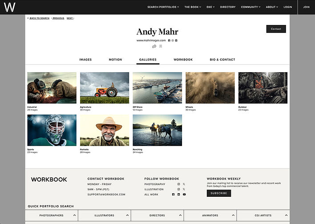Open Workbook Photography Instagram icon

coord(179,184)
